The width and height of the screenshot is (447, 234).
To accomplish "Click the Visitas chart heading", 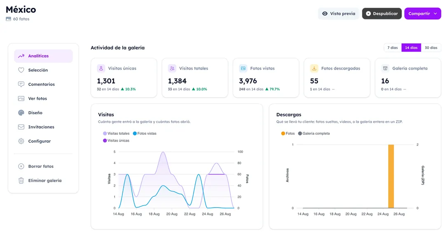I will click(106, 115).
